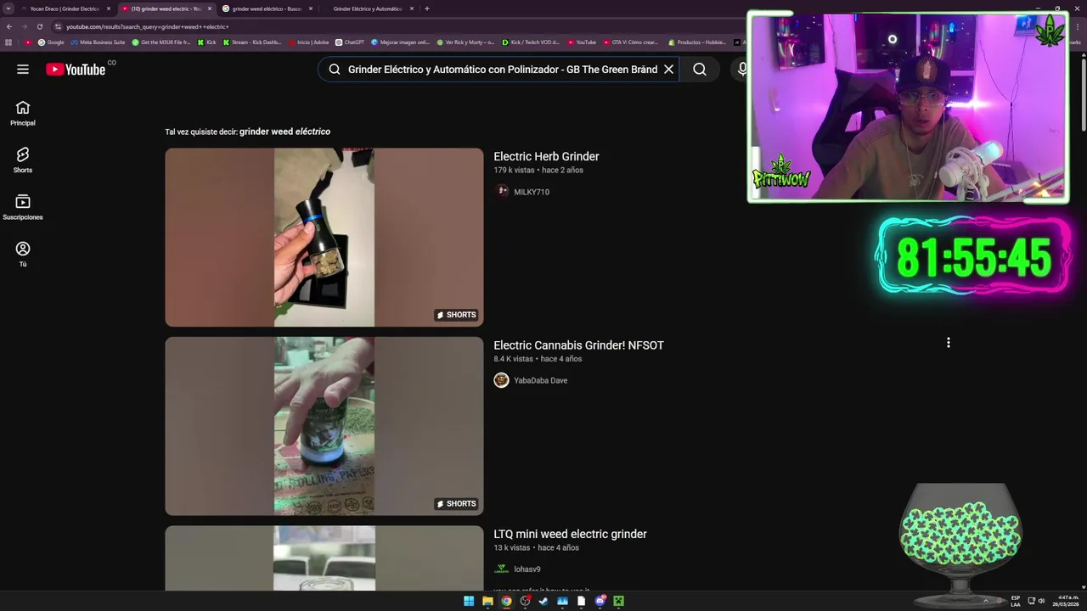
Task: Open Shorts in the sidebar
Action: click(x=23, y=160)
